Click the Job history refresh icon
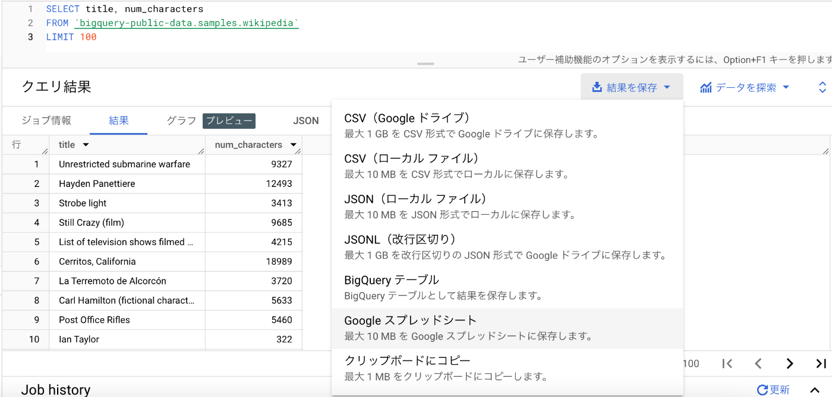The height and width of the screenshot is (397, 832). coord(762,390)
